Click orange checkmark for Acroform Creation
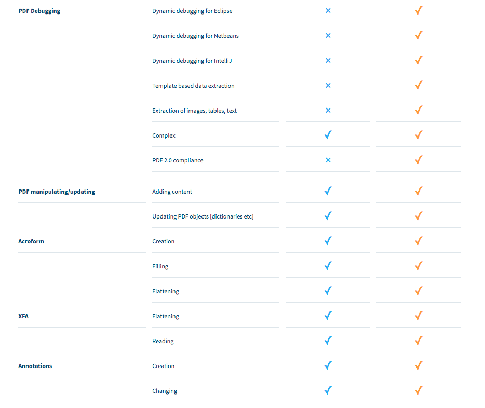 (419, 241)
